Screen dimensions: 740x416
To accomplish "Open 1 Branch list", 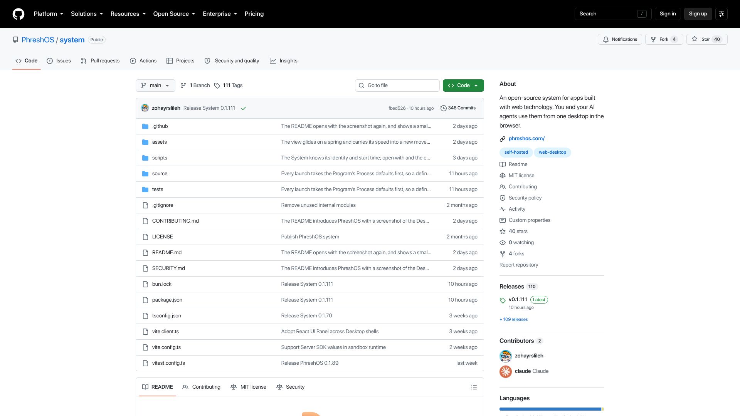I will tap(195, 86).
